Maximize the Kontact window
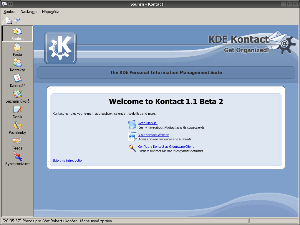 [x=290, y=4]
